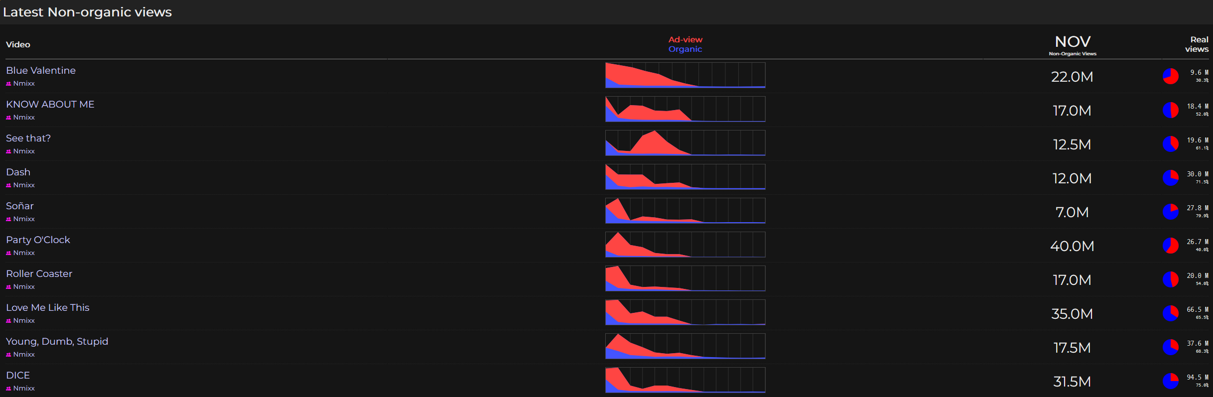The image size is (1213, 397).
Task: Click the blue Organic legend label
Action: pyautogui.click(x=685, y=49)
